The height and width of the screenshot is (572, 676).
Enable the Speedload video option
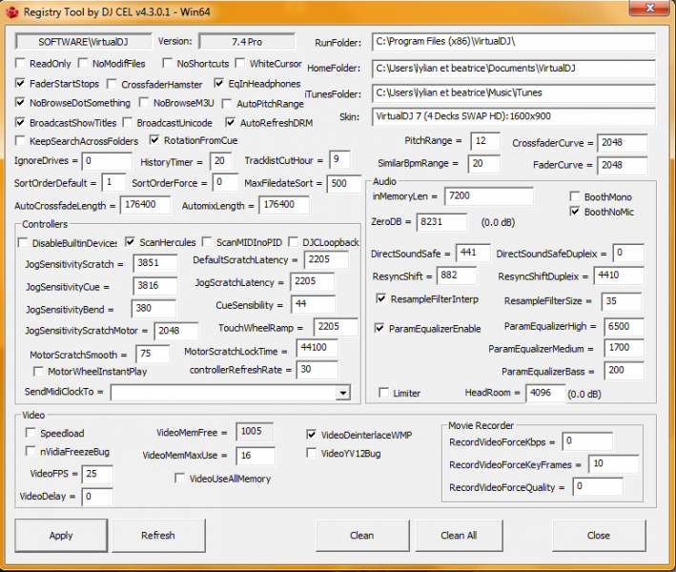[x=31, y=434]
